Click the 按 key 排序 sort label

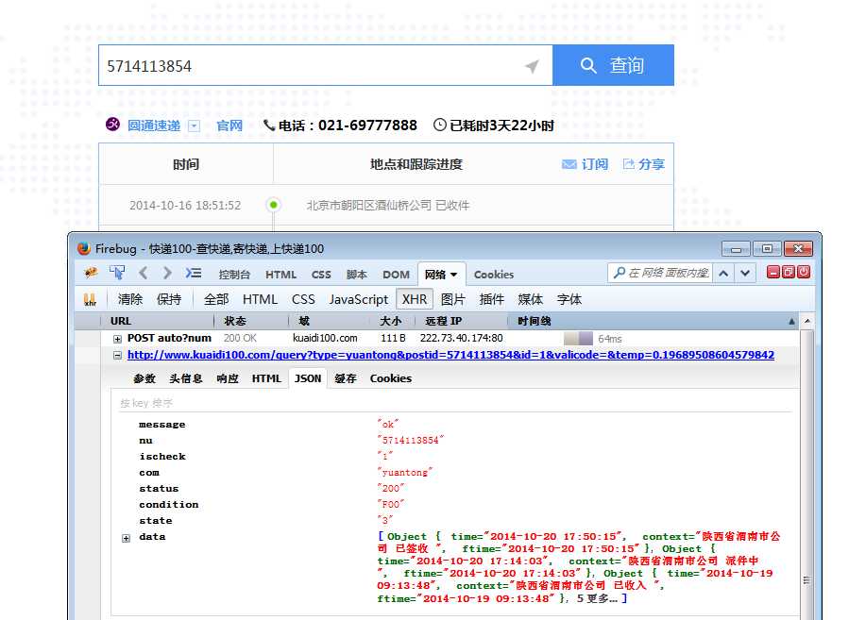point(146,403)
